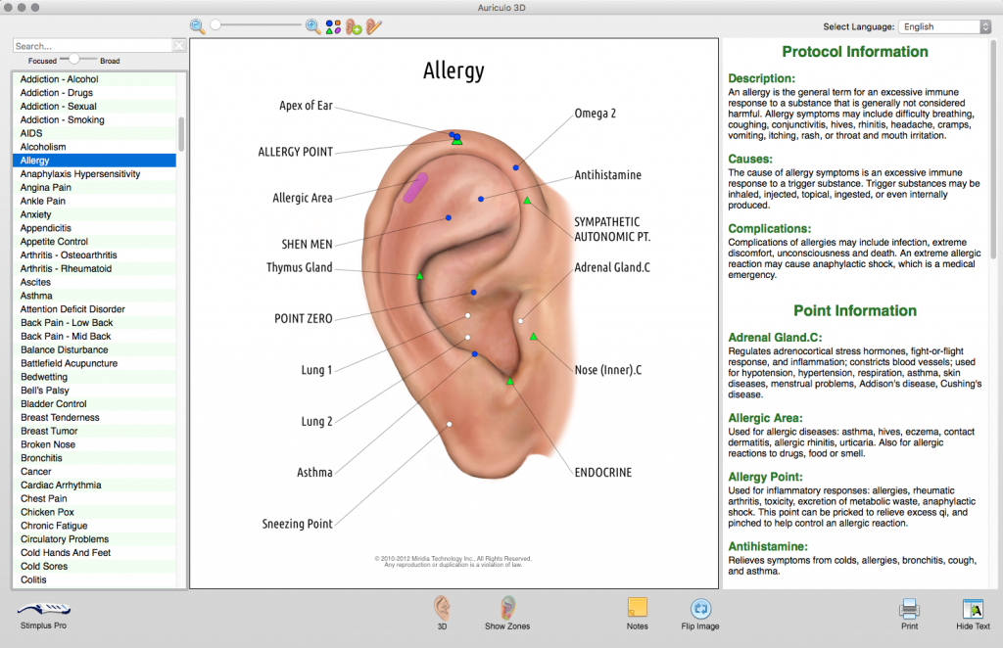Select AIDS in the protocol list
1003x648 pixels.
click(x=95, y=133)
